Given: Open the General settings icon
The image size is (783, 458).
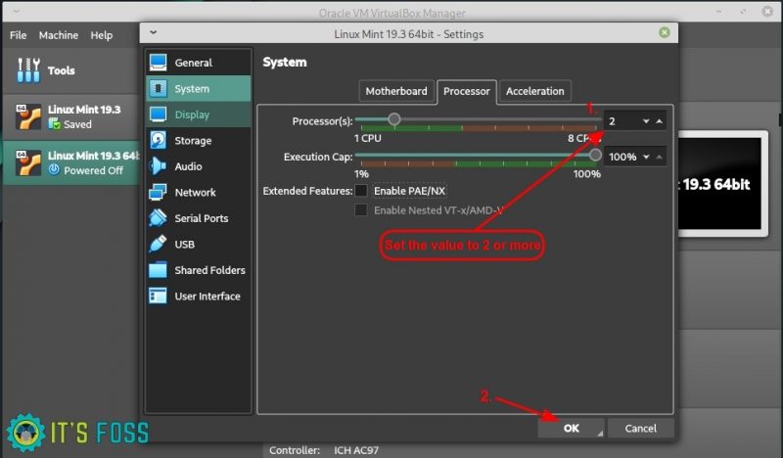Looking at the screenshot, I should coord(159,63).
